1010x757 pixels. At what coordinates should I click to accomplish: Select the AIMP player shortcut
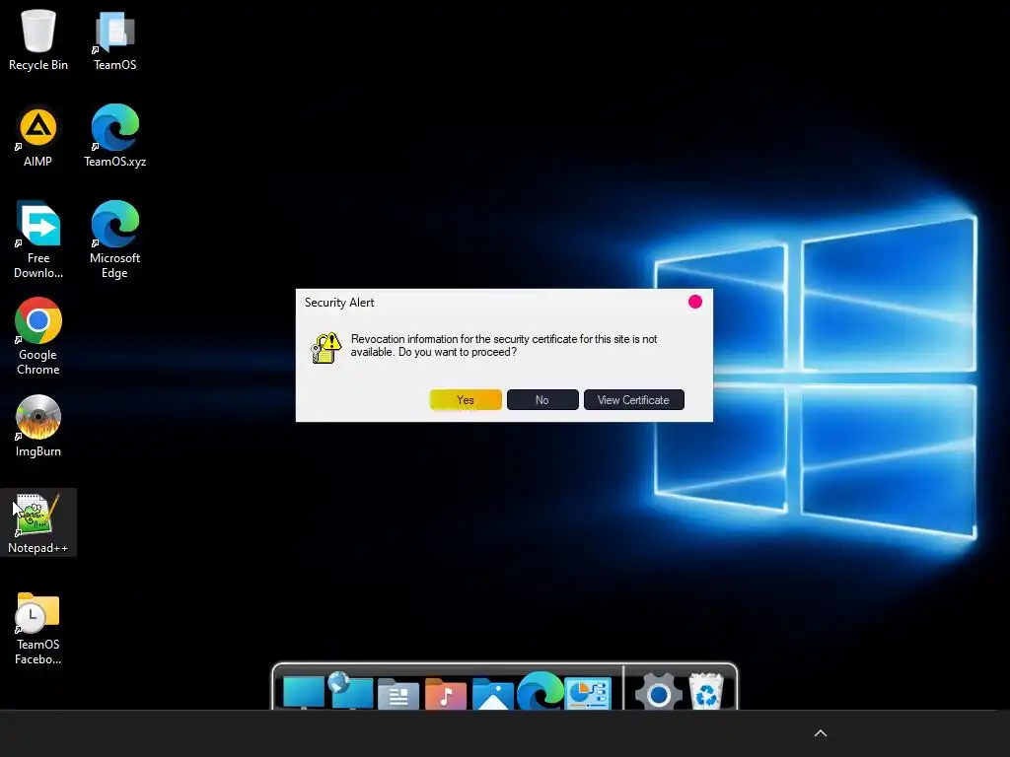tap(38, 136)
